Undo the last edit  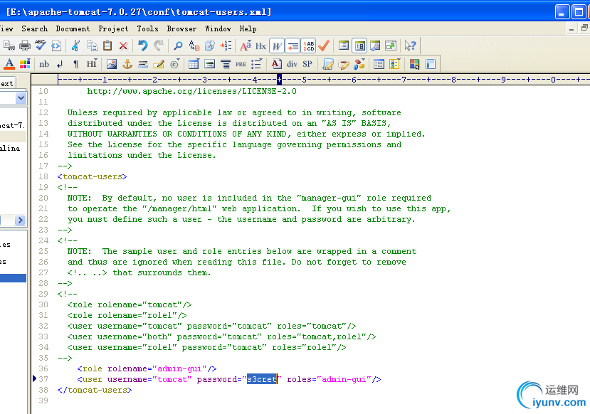click(142, 46)
